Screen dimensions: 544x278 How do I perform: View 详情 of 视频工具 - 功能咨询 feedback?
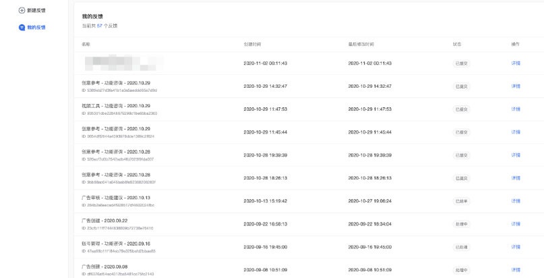[516, 109]
